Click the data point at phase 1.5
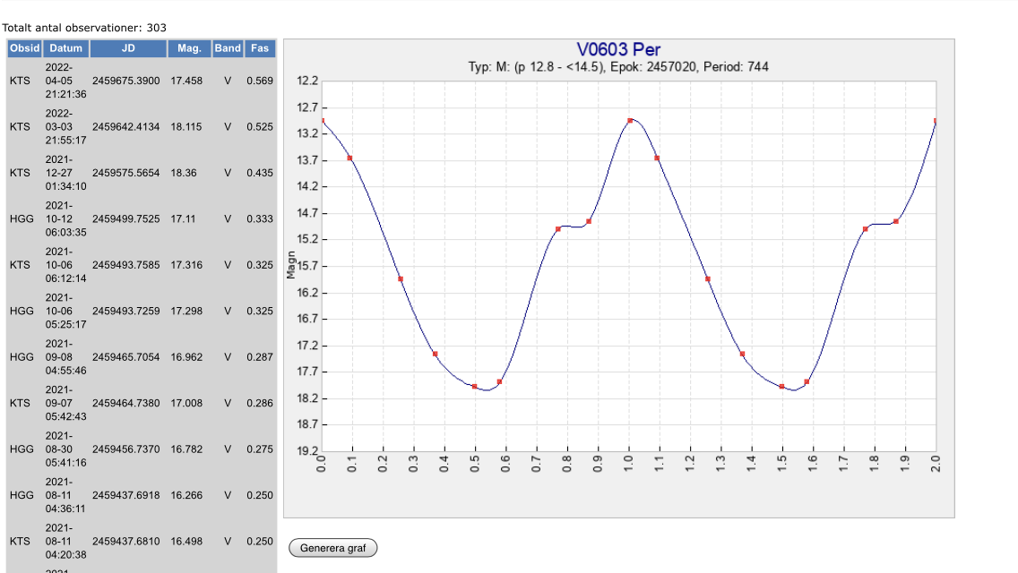The width and height of the screenshot is (1018, 573). [782, 387]
